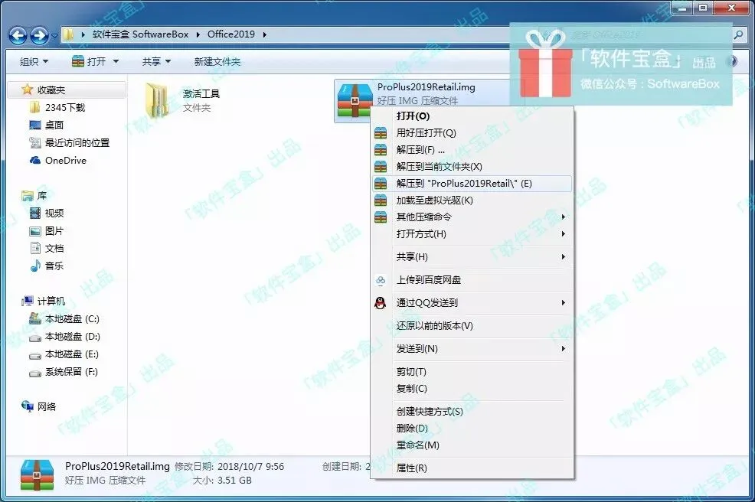The image size is (755, 502).
Task: Click the search magnifier icon
Action: (737, 34)
